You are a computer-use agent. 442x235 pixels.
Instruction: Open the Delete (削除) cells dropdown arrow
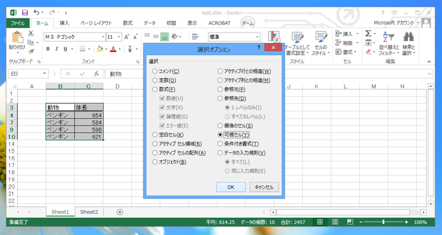[x=357, y=43]
